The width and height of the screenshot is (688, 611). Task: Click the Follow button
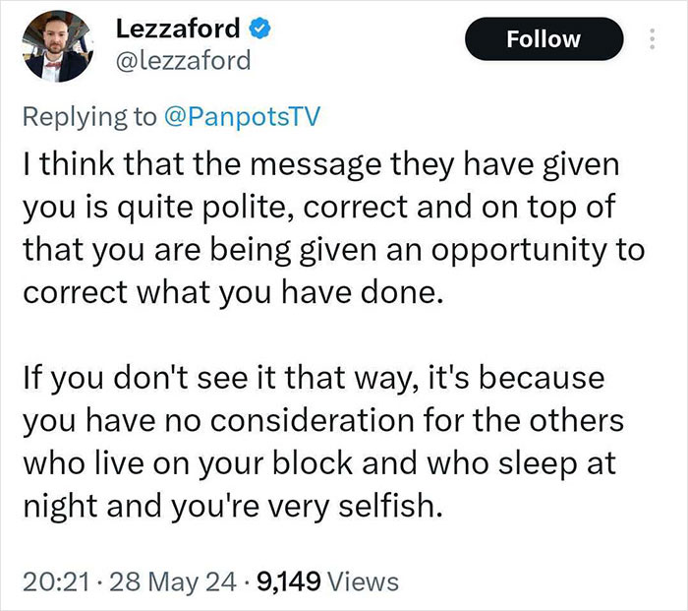[x=544, y=39]
